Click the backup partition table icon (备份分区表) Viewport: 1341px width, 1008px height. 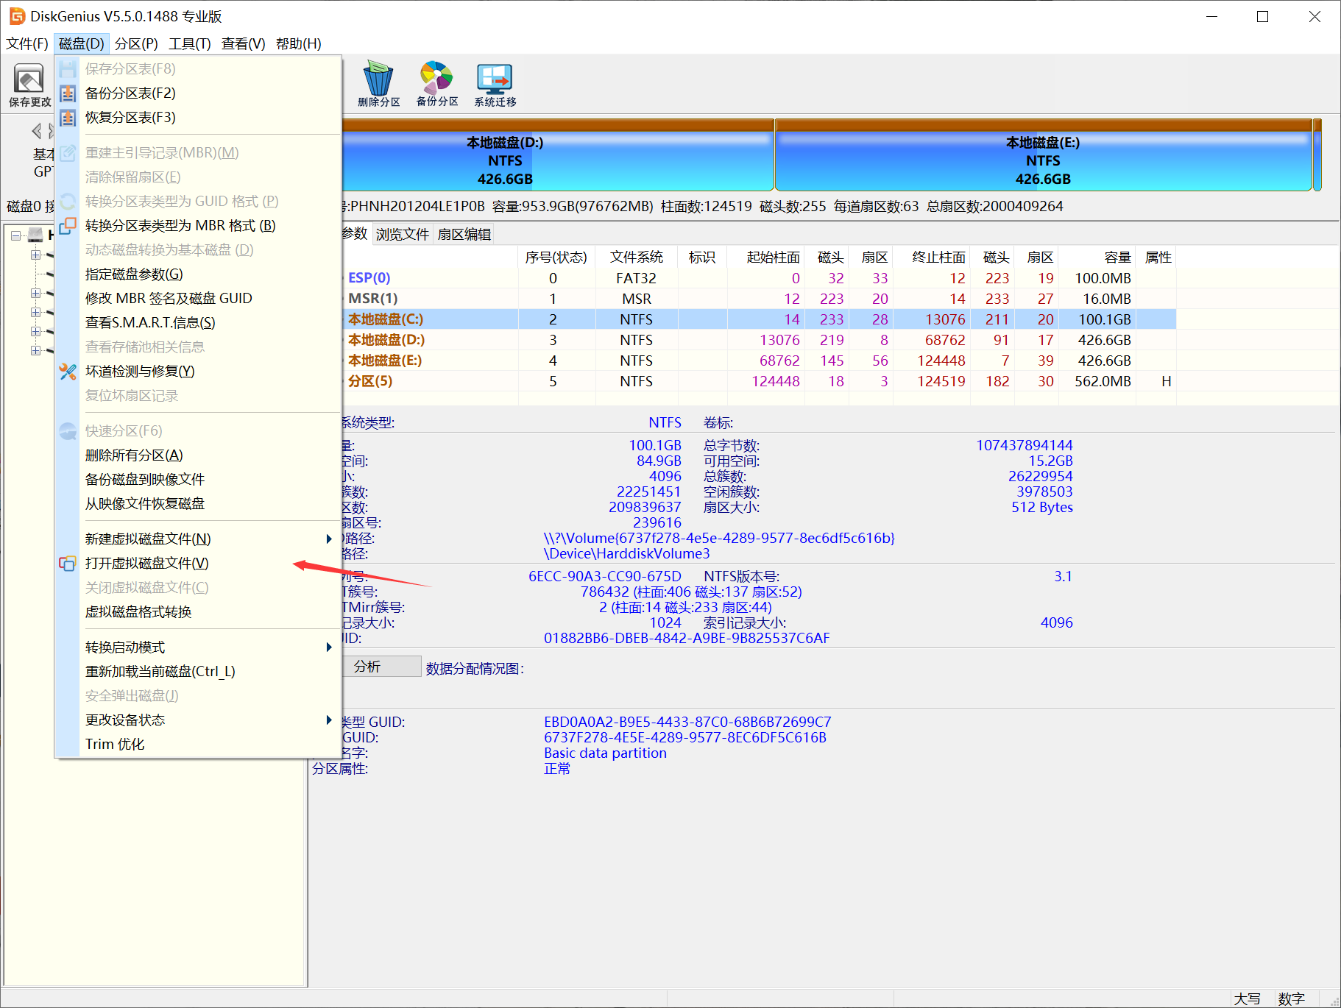point(68,93)
